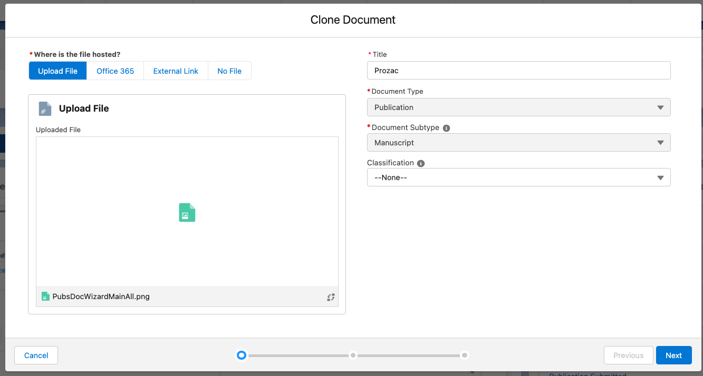
Task: Click the small file icon before PubsDocWizardMainAll.png
Action: [x=45, y=296]
